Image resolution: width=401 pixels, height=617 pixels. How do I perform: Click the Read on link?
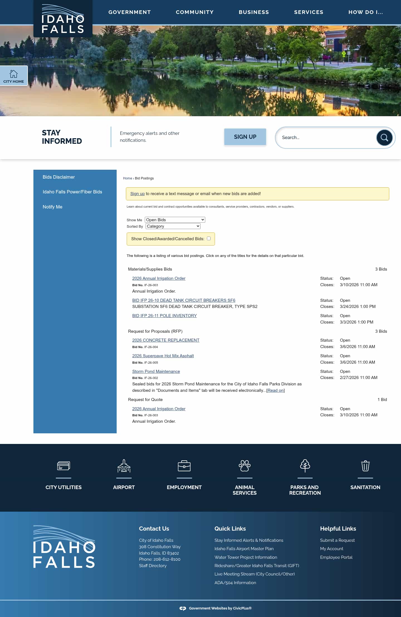pos(275,390)
